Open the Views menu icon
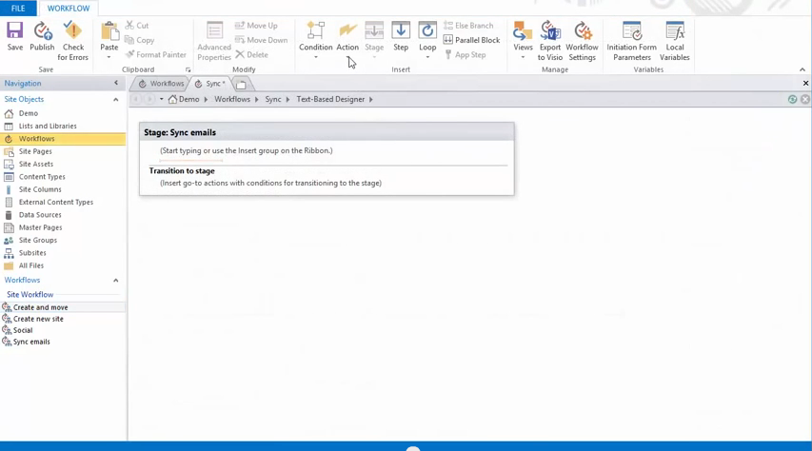Viewport: 812px width, 451px height. tap(523, 31)
